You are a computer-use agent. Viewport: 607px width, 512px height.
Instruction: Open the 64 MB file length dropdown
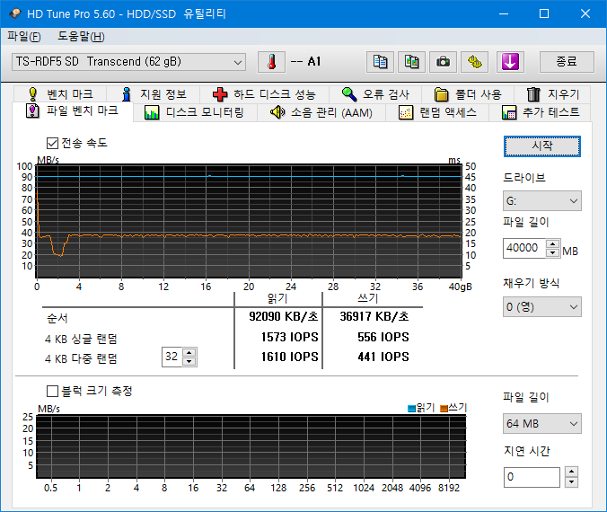pyautogui.click(x=542, y=424)
